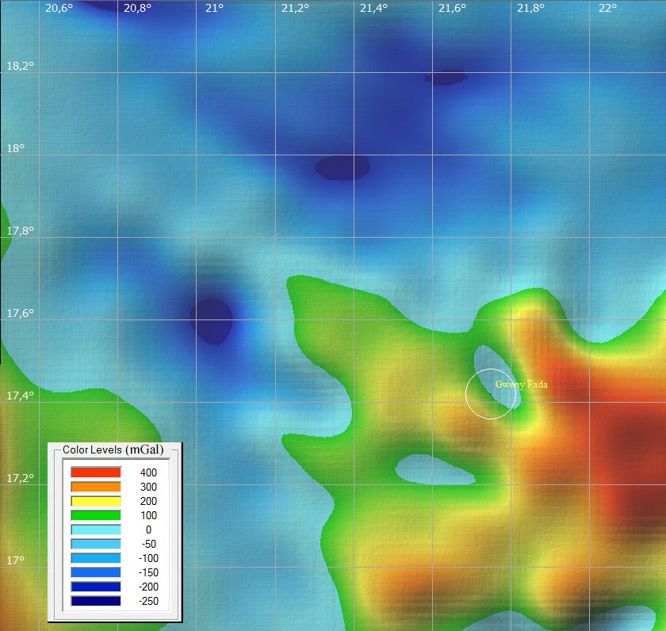Viewport: 666px width, 631px height.
Task: Click the Color Levels (mGal) legend title
Action: [x=113, y=449]
